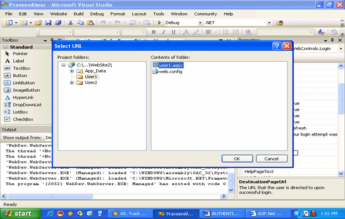This screenshot has height=219, width=345.
Task: Click the Open File folder icon
Action: pyautogui.click(x=38, y=23)
